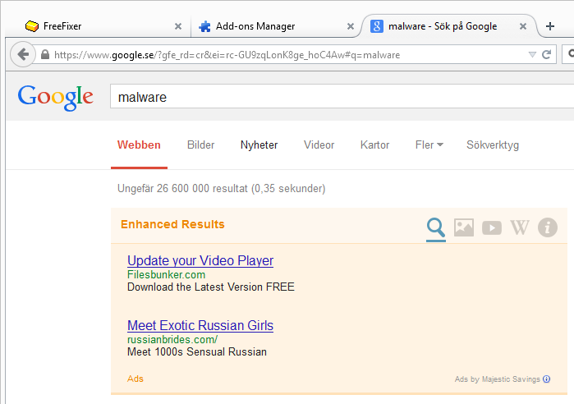Screen dimensions: 574x404
Task: Select Enhanced Results Wikipedia W icon
Action: [520, 227]
